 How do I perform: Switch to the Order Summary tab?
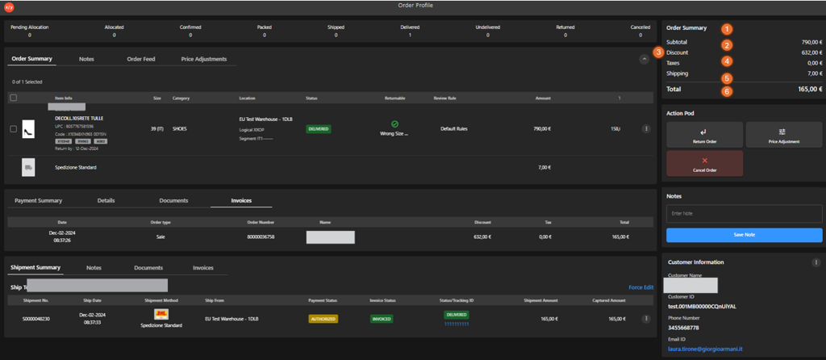(32, 58)
